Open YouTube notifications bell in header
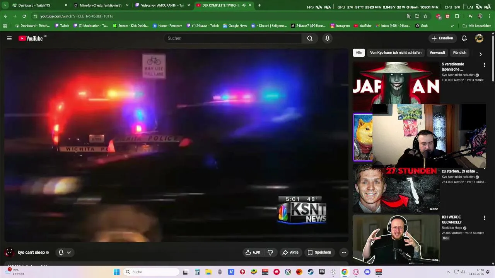This screenshot has height=278, width=495. 464,38
